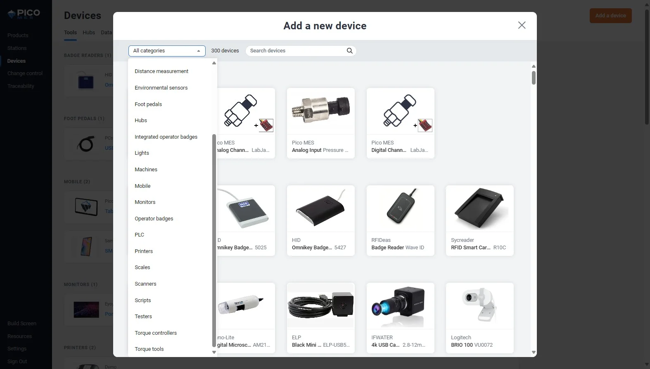
Task: Open Traceability in sidebar
Action: (21, 86)
